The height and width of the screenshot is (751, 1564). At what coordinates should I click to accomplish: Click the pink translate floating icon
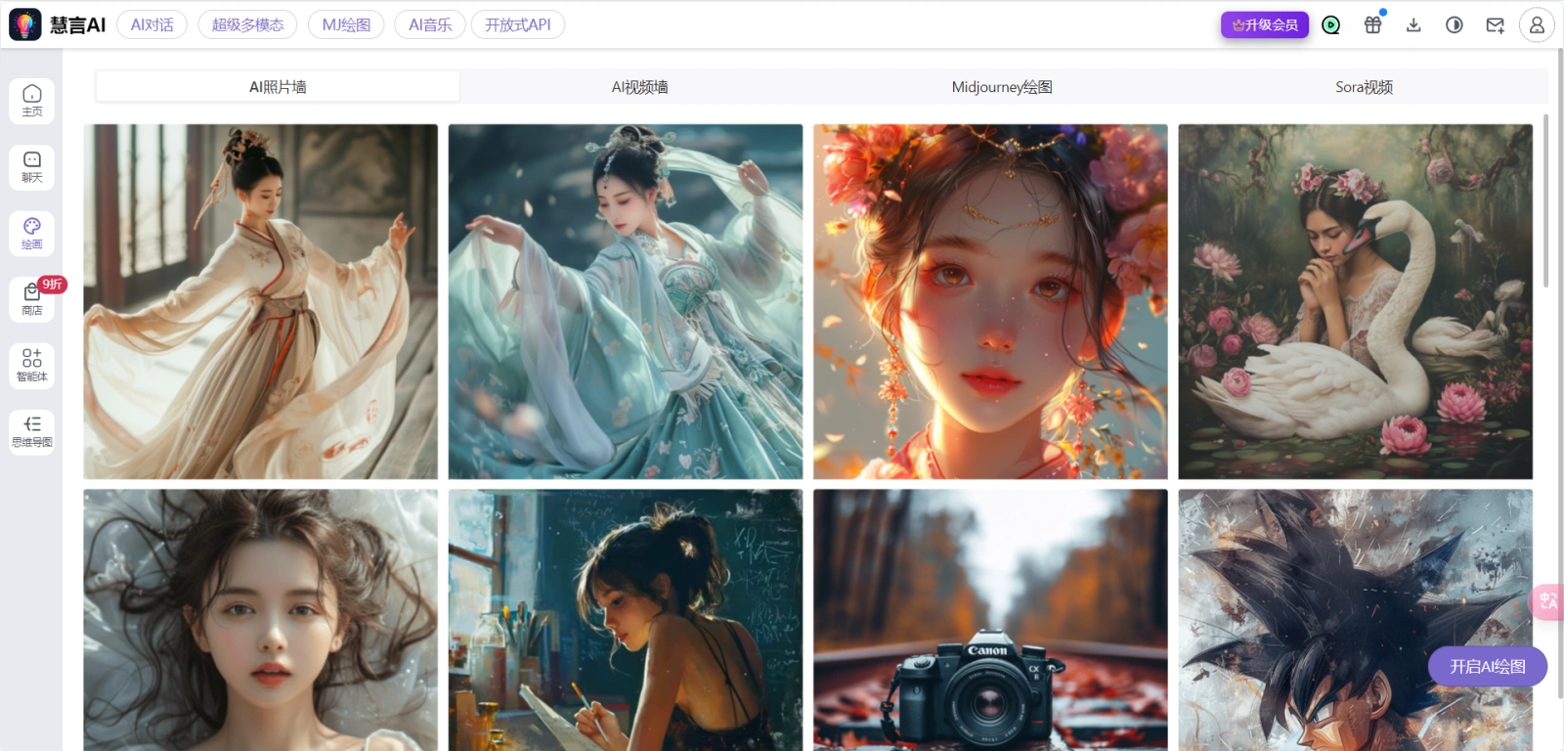pos(1548,601)
